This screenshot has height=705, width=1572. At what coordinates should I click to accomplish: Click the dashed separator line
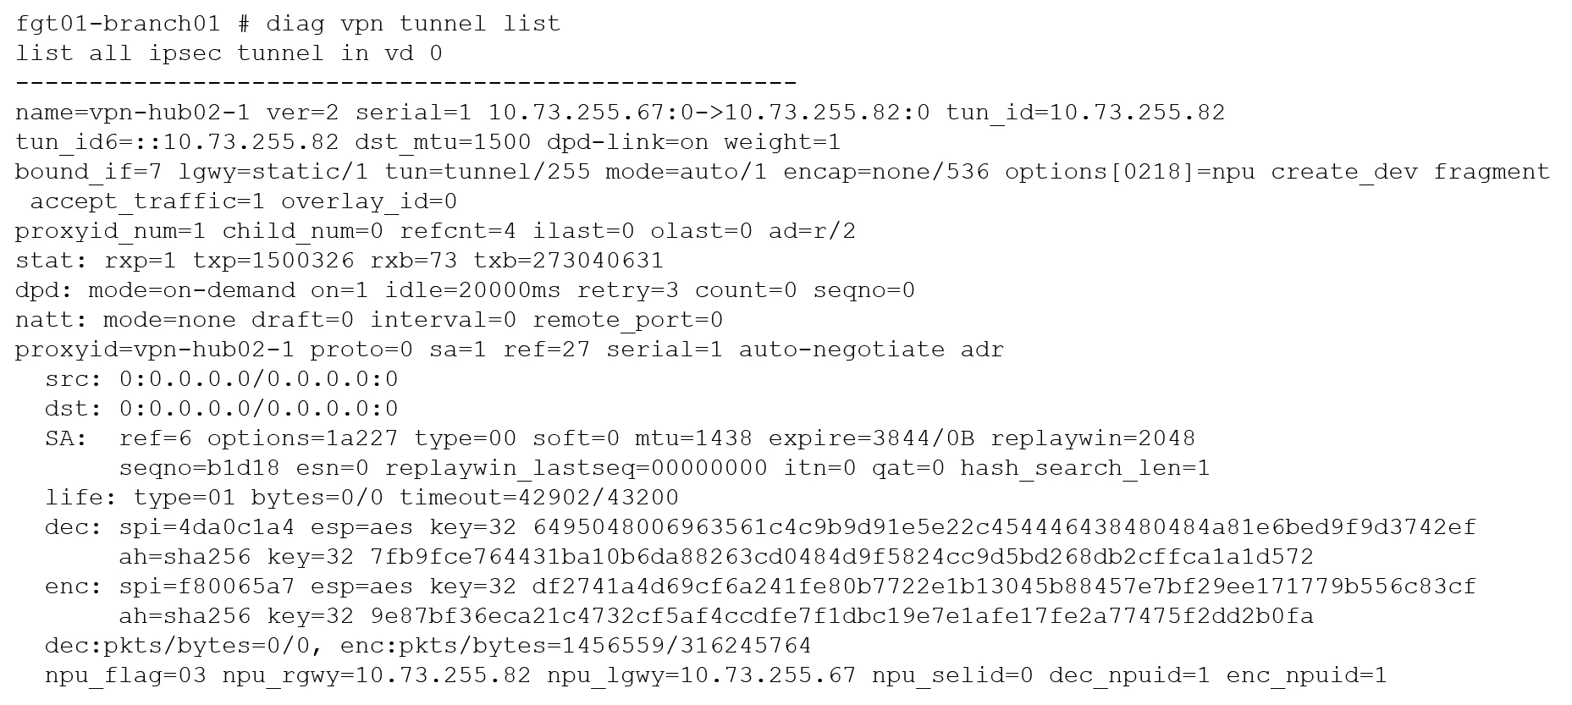point(406,83)
